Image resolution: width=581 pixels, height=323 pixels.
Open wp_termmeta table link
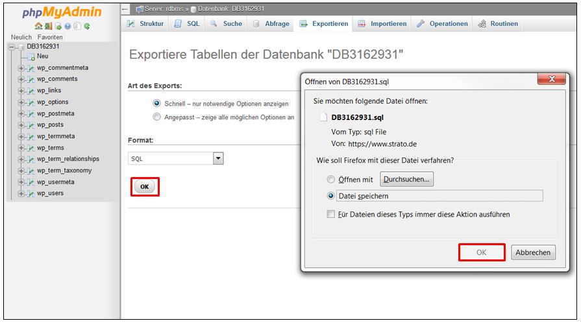(x=56, y=136)
